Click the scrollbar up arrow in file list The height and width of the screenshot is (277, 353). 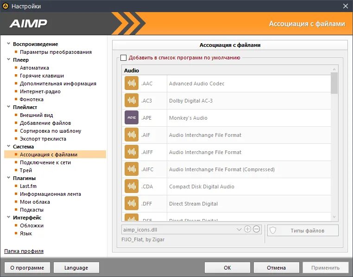pyautogui.click(x=334, y=69)
